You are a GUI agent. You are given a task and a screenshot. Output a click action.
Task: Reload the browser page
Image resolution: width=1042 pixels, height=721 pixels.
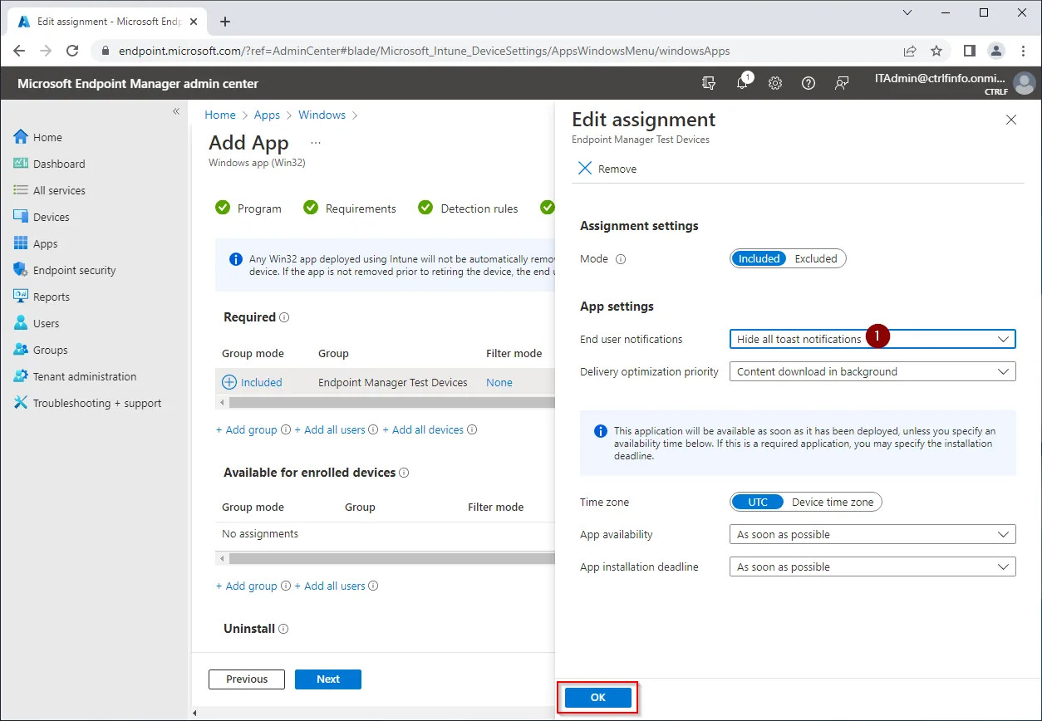point(72,51)
